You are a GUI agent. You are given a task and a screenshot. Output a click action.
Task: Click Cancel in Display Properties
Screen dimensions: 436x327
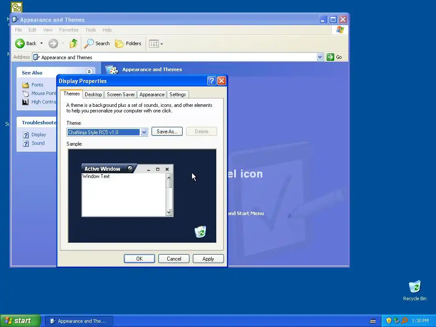pyautogui.click(x=174, y=259)
